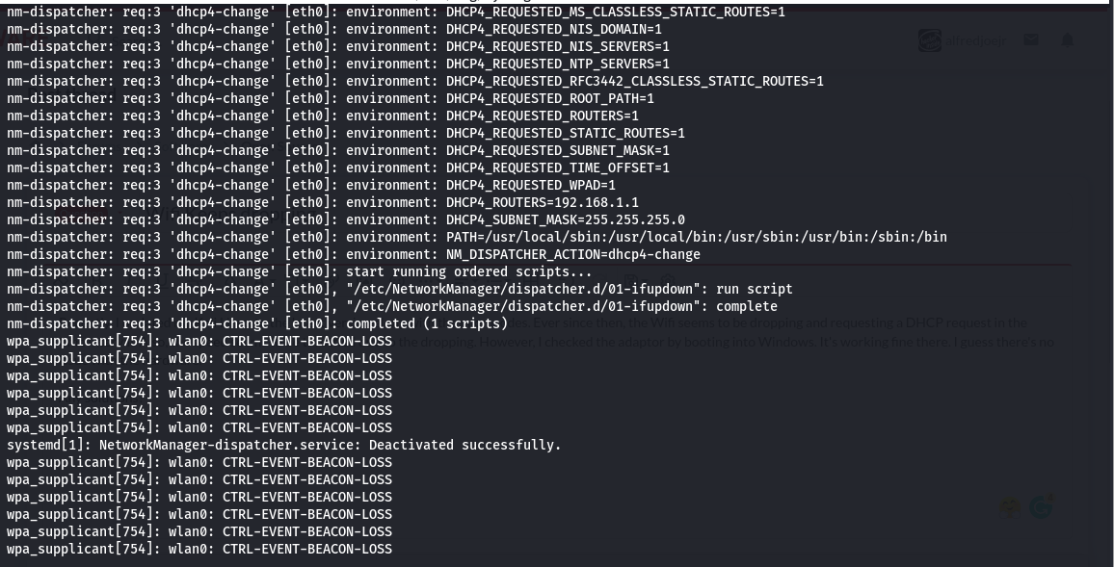Click the 'start running ordered scripts...' line

pos(299,271)
